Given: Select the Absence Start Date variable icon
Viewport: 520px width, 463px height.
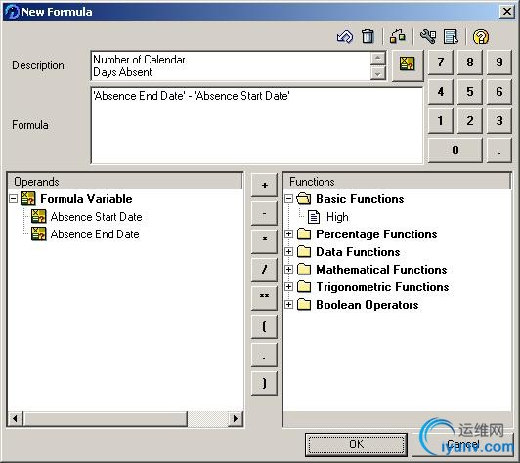Looking at the screenshot, I should 39,217.
